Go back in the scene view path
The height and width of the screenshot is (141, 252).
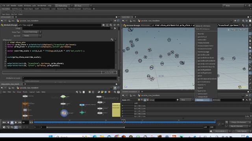[x=123, y=21]
